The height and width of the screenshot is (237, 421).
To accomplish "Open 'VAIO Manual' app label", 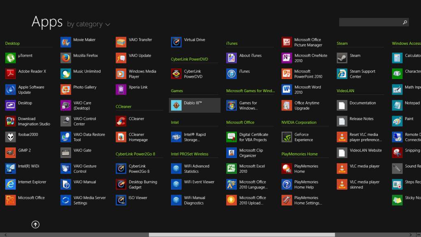I will [x=85, y=182].
